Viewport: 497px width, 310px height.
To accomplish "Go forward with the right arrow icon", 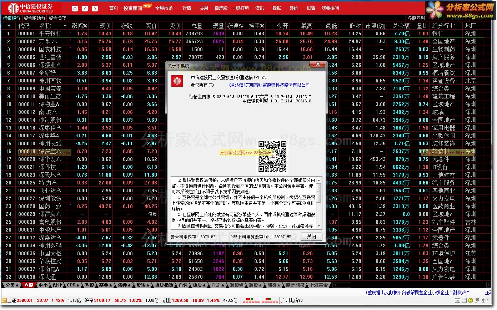I will pos(95,8).
